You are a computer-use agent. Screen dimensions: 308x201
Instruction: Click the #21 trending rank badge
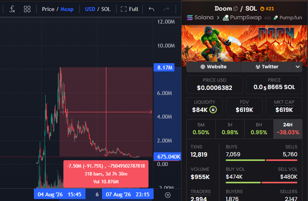pos(267,9)
